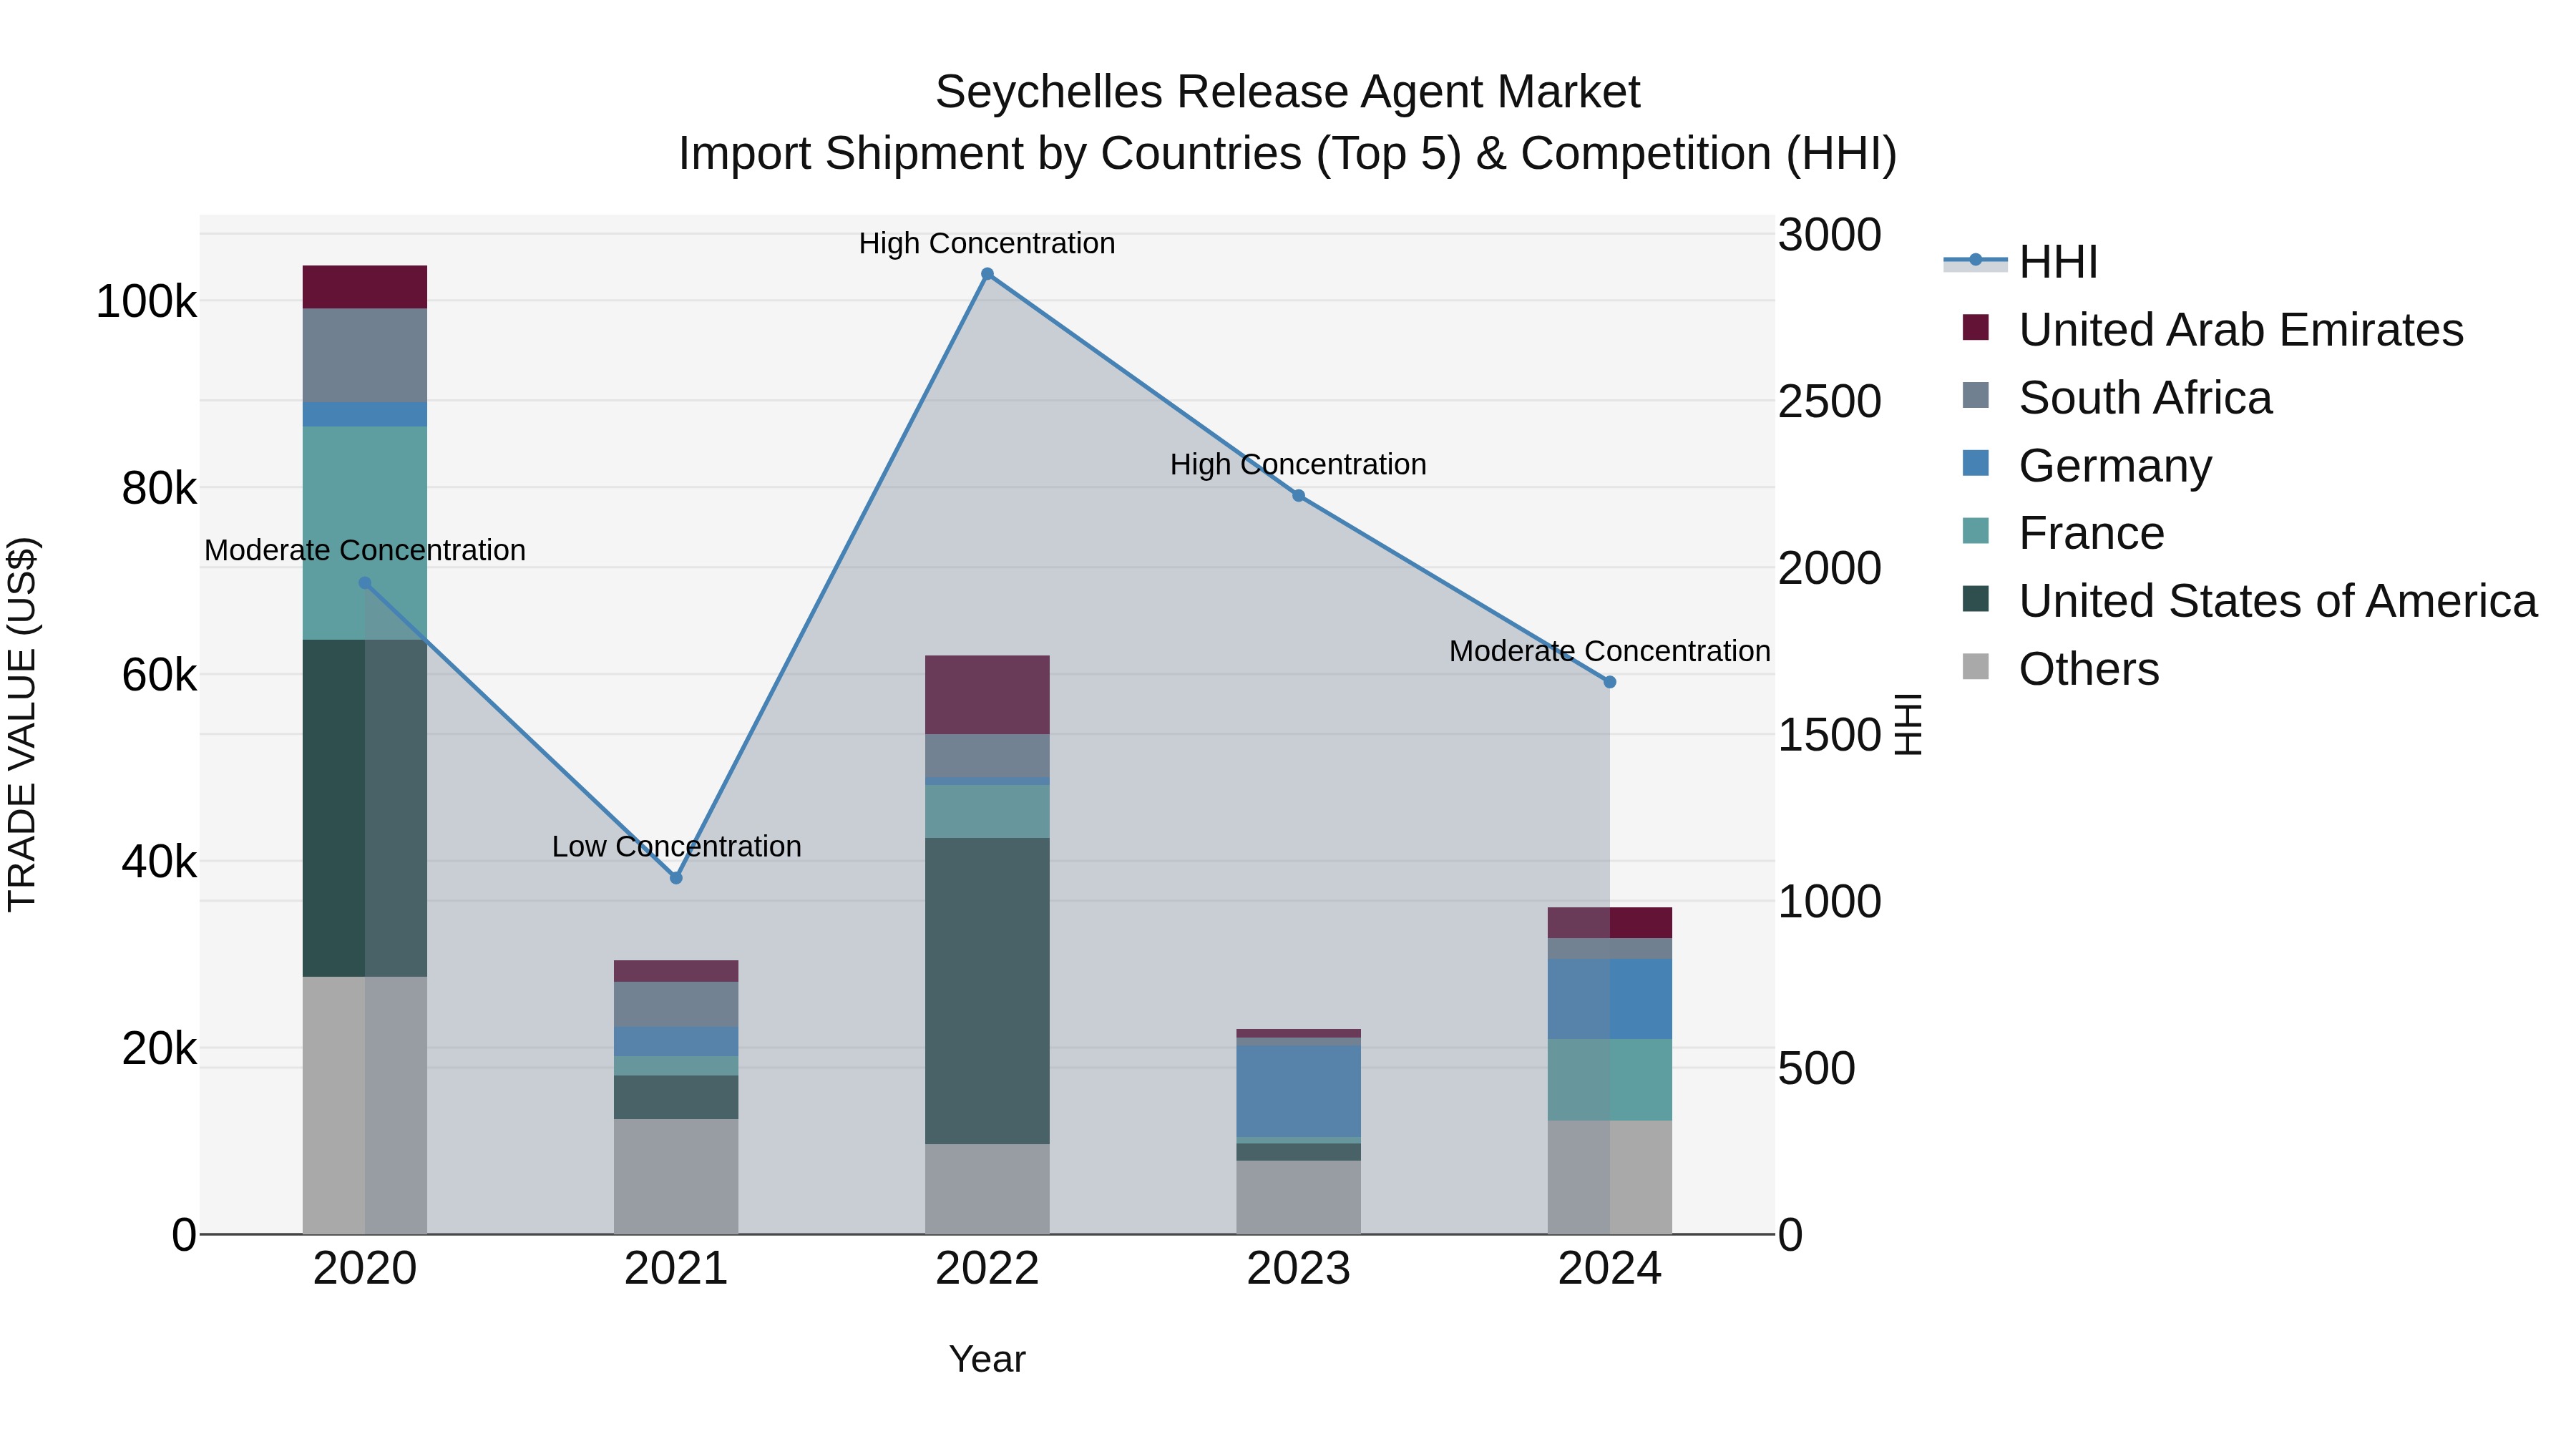Click 'High Concentration' label above 2022 point
This screenshot has width=2576, height=1449.
tap(987, 243)
